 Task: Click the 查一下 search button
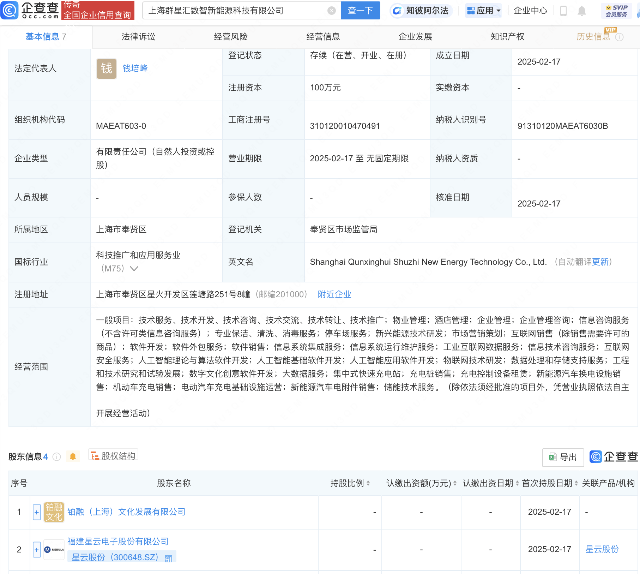pos(360,11)
